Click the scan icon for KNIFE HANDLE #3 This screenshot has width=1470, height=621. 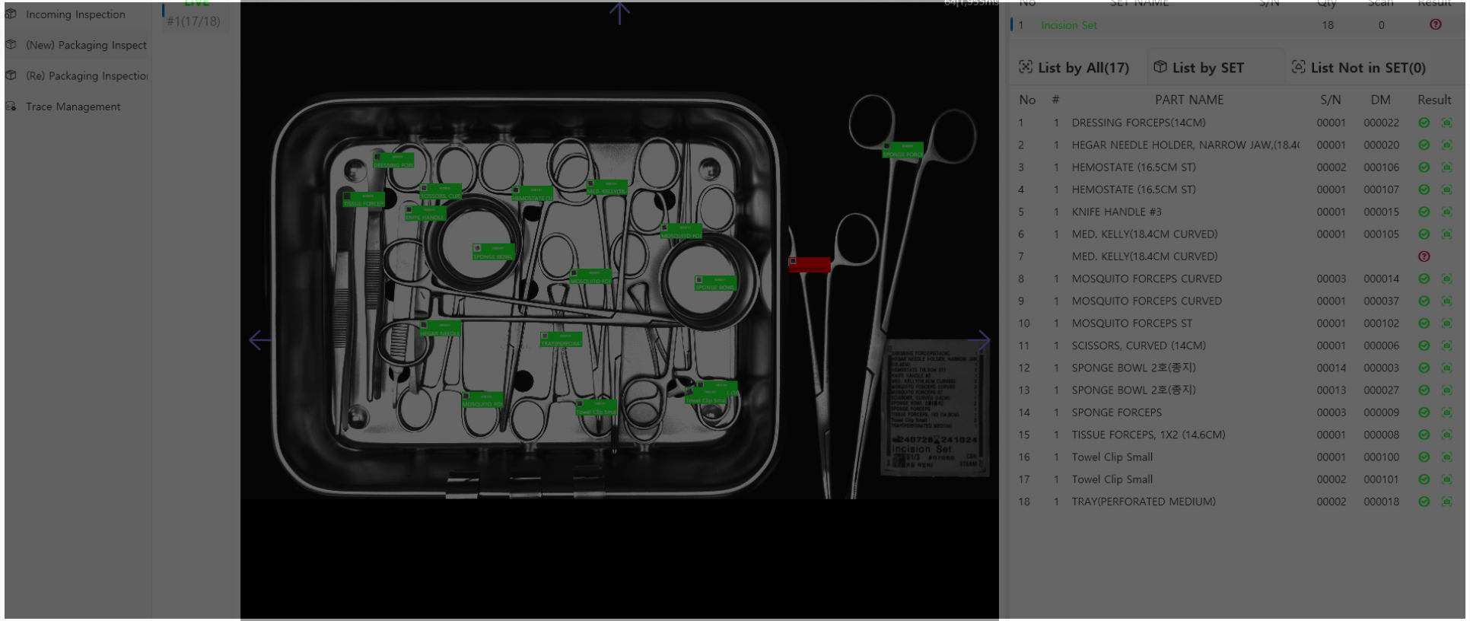pos(1446,212)
